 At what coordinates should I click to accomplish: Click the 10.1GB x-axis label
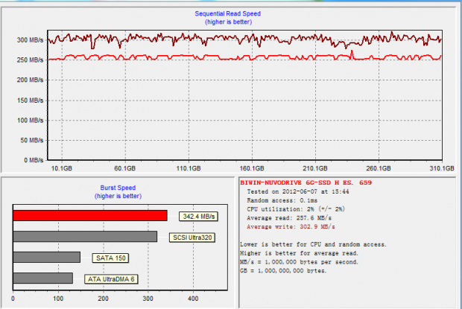point(62,168)
